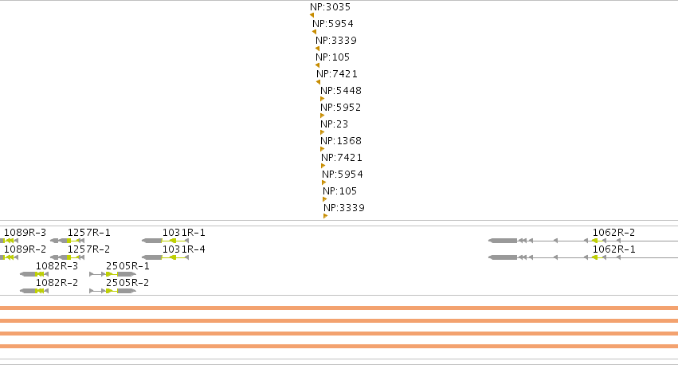Image resolution: width=678 pixels, height=365 pixels.
Task: Pick the right-pointing arrow marker of NP:3339
Action: pos(326,216)
